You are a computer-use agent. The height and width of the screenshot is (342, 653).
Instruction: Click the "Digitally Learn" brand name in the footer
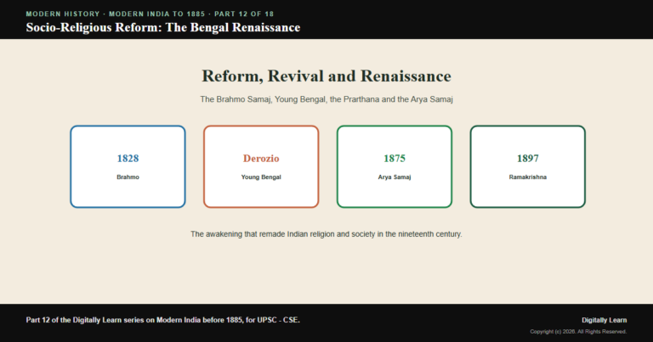(x=604, y=320)
